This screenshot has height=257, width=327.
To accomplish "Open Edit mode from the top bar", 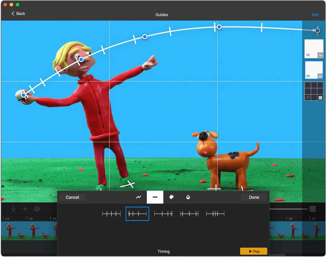I will pyautogui.click(x=315, y=15).
